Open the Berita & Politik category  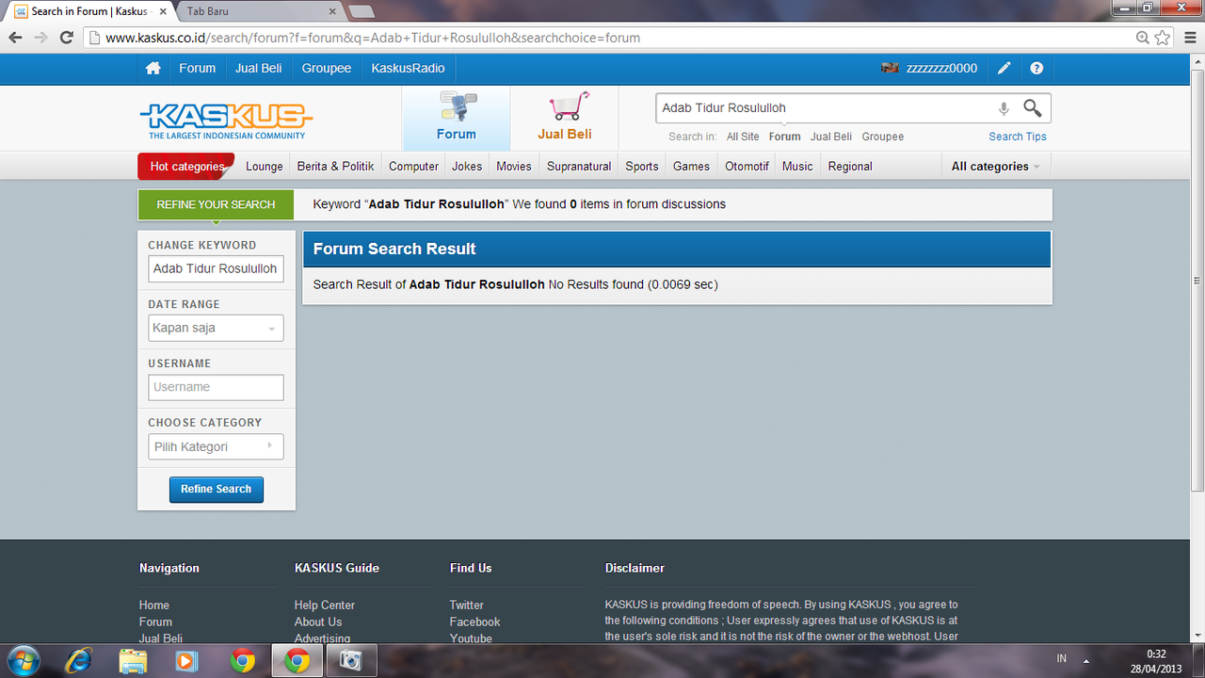pyautogui.click(x=336, y=167)
